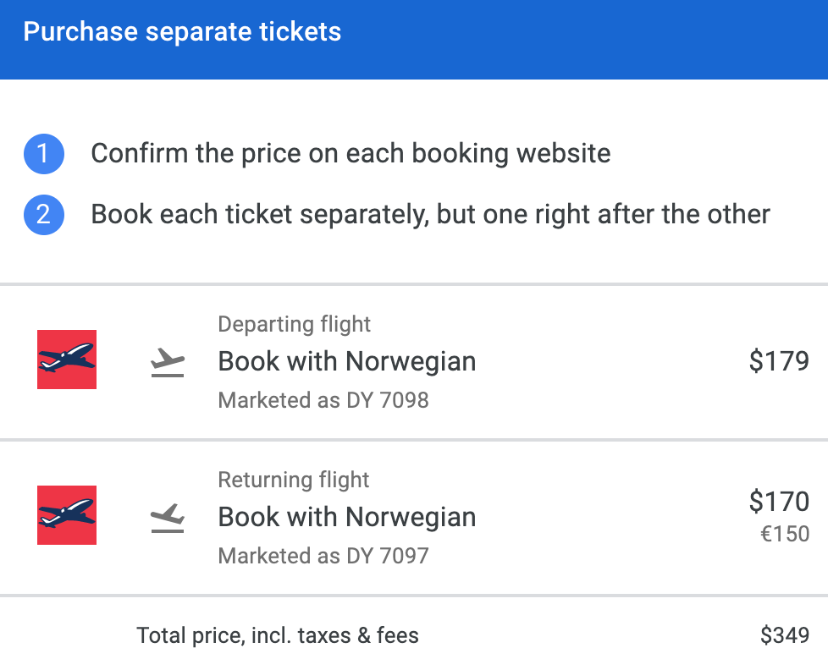Click the takeoff plane icon
The image size is (828, 670).
pos(168,362)
